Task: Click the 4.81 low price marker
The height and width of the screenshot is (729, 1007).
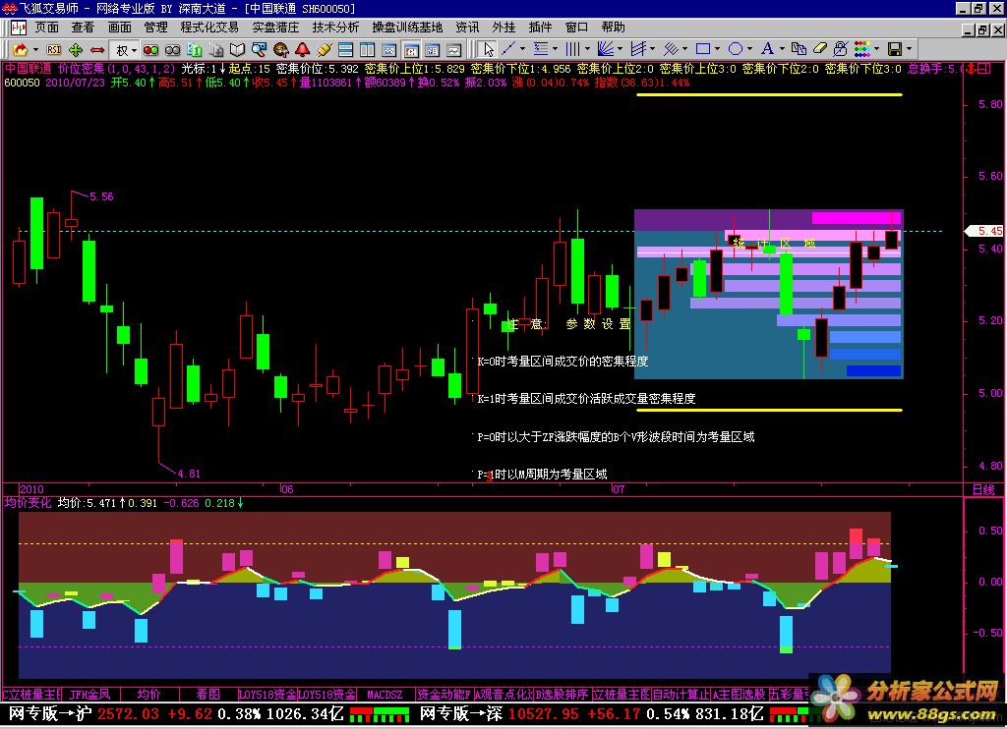Action: point(189,474)
